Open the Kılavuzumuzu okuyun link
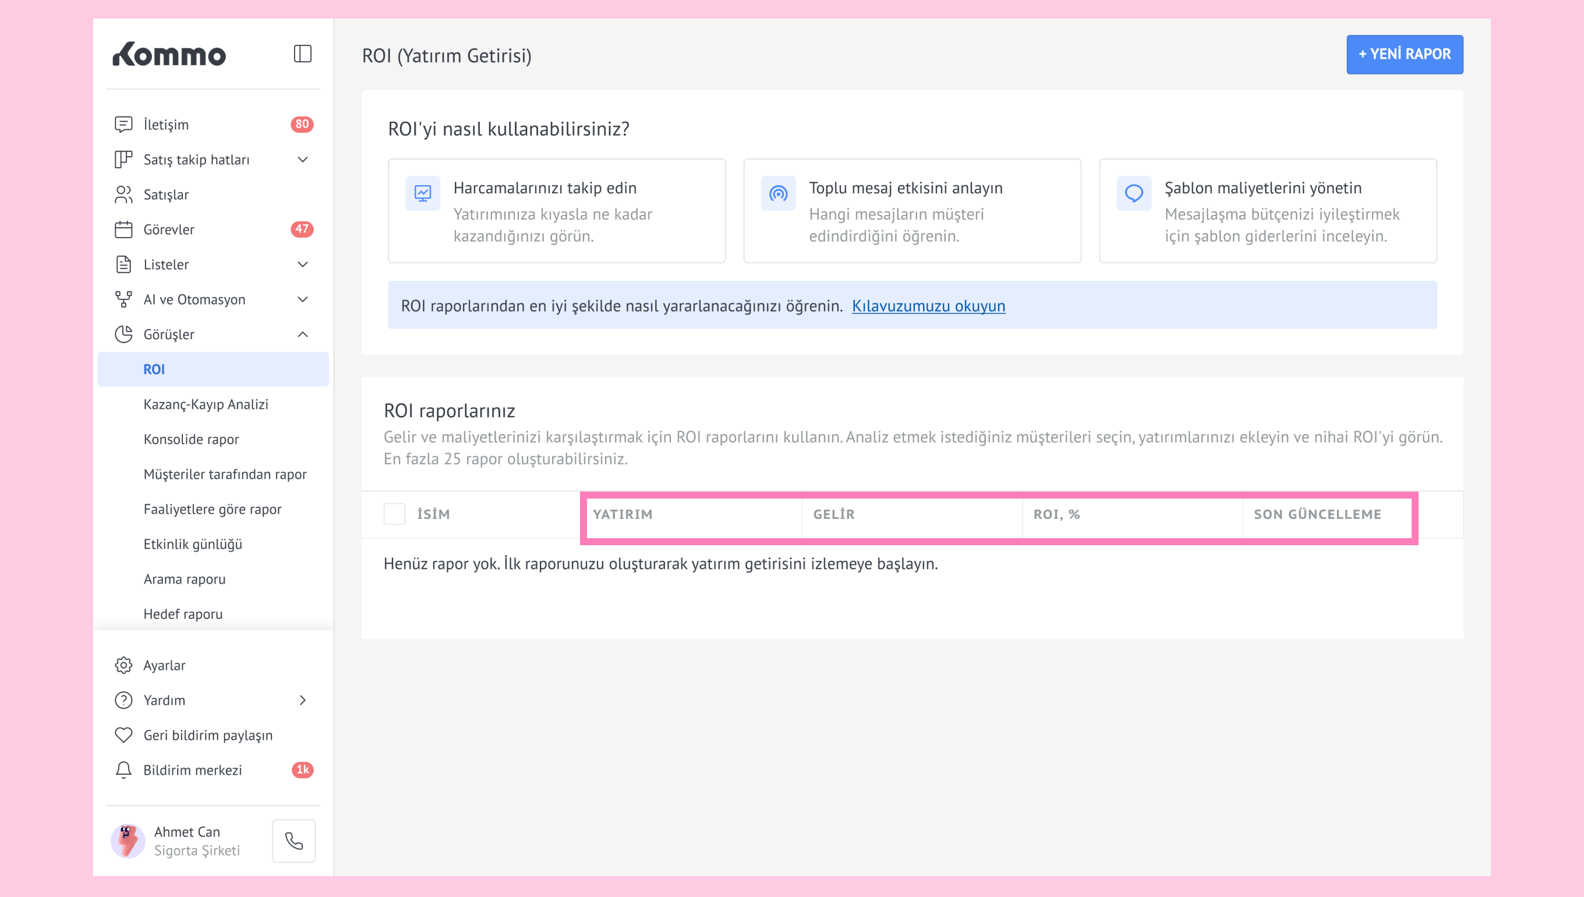1584x897 pixels. point(928,306)
